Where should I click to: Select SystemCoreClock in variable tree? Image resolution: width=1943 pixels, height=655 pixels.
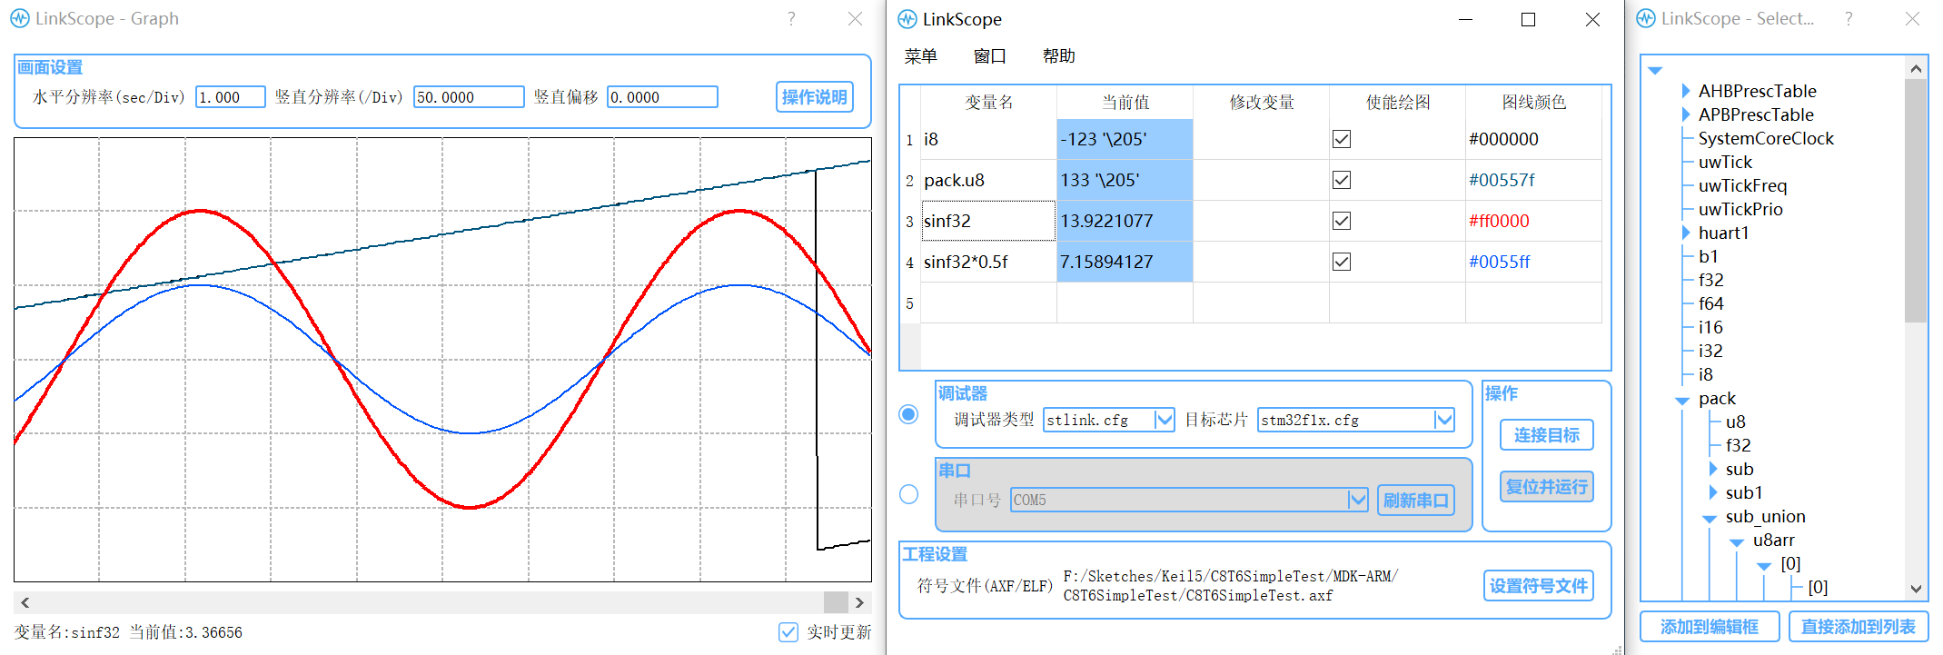(x=1766, y=138)
